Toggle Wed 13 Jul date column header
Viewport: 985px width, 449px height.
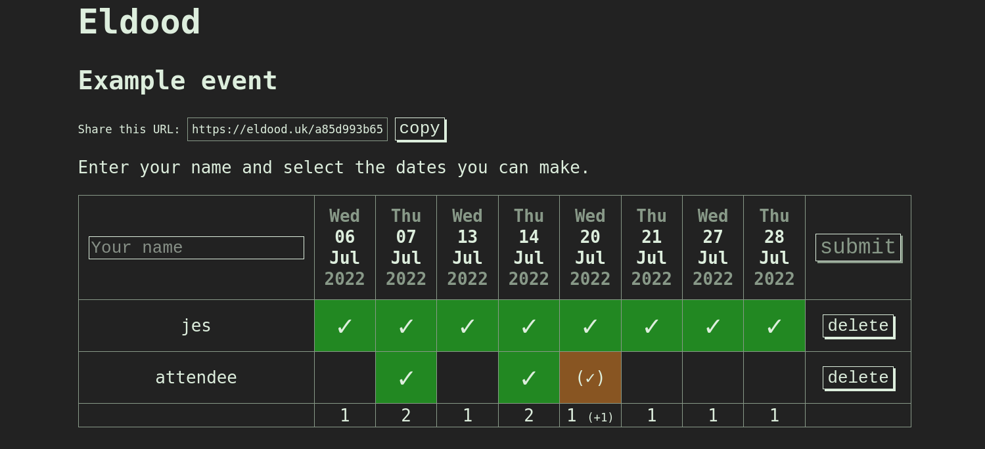point(467,247)
